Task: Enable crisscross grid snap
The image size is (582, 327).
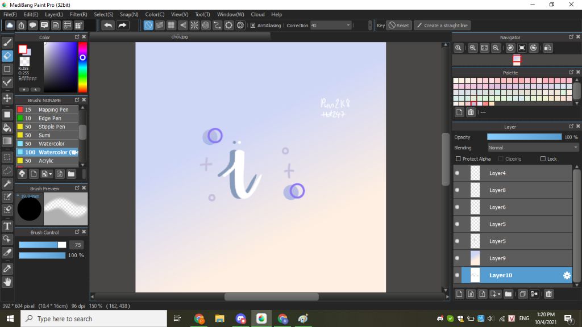Action: [x=171, y=25]
